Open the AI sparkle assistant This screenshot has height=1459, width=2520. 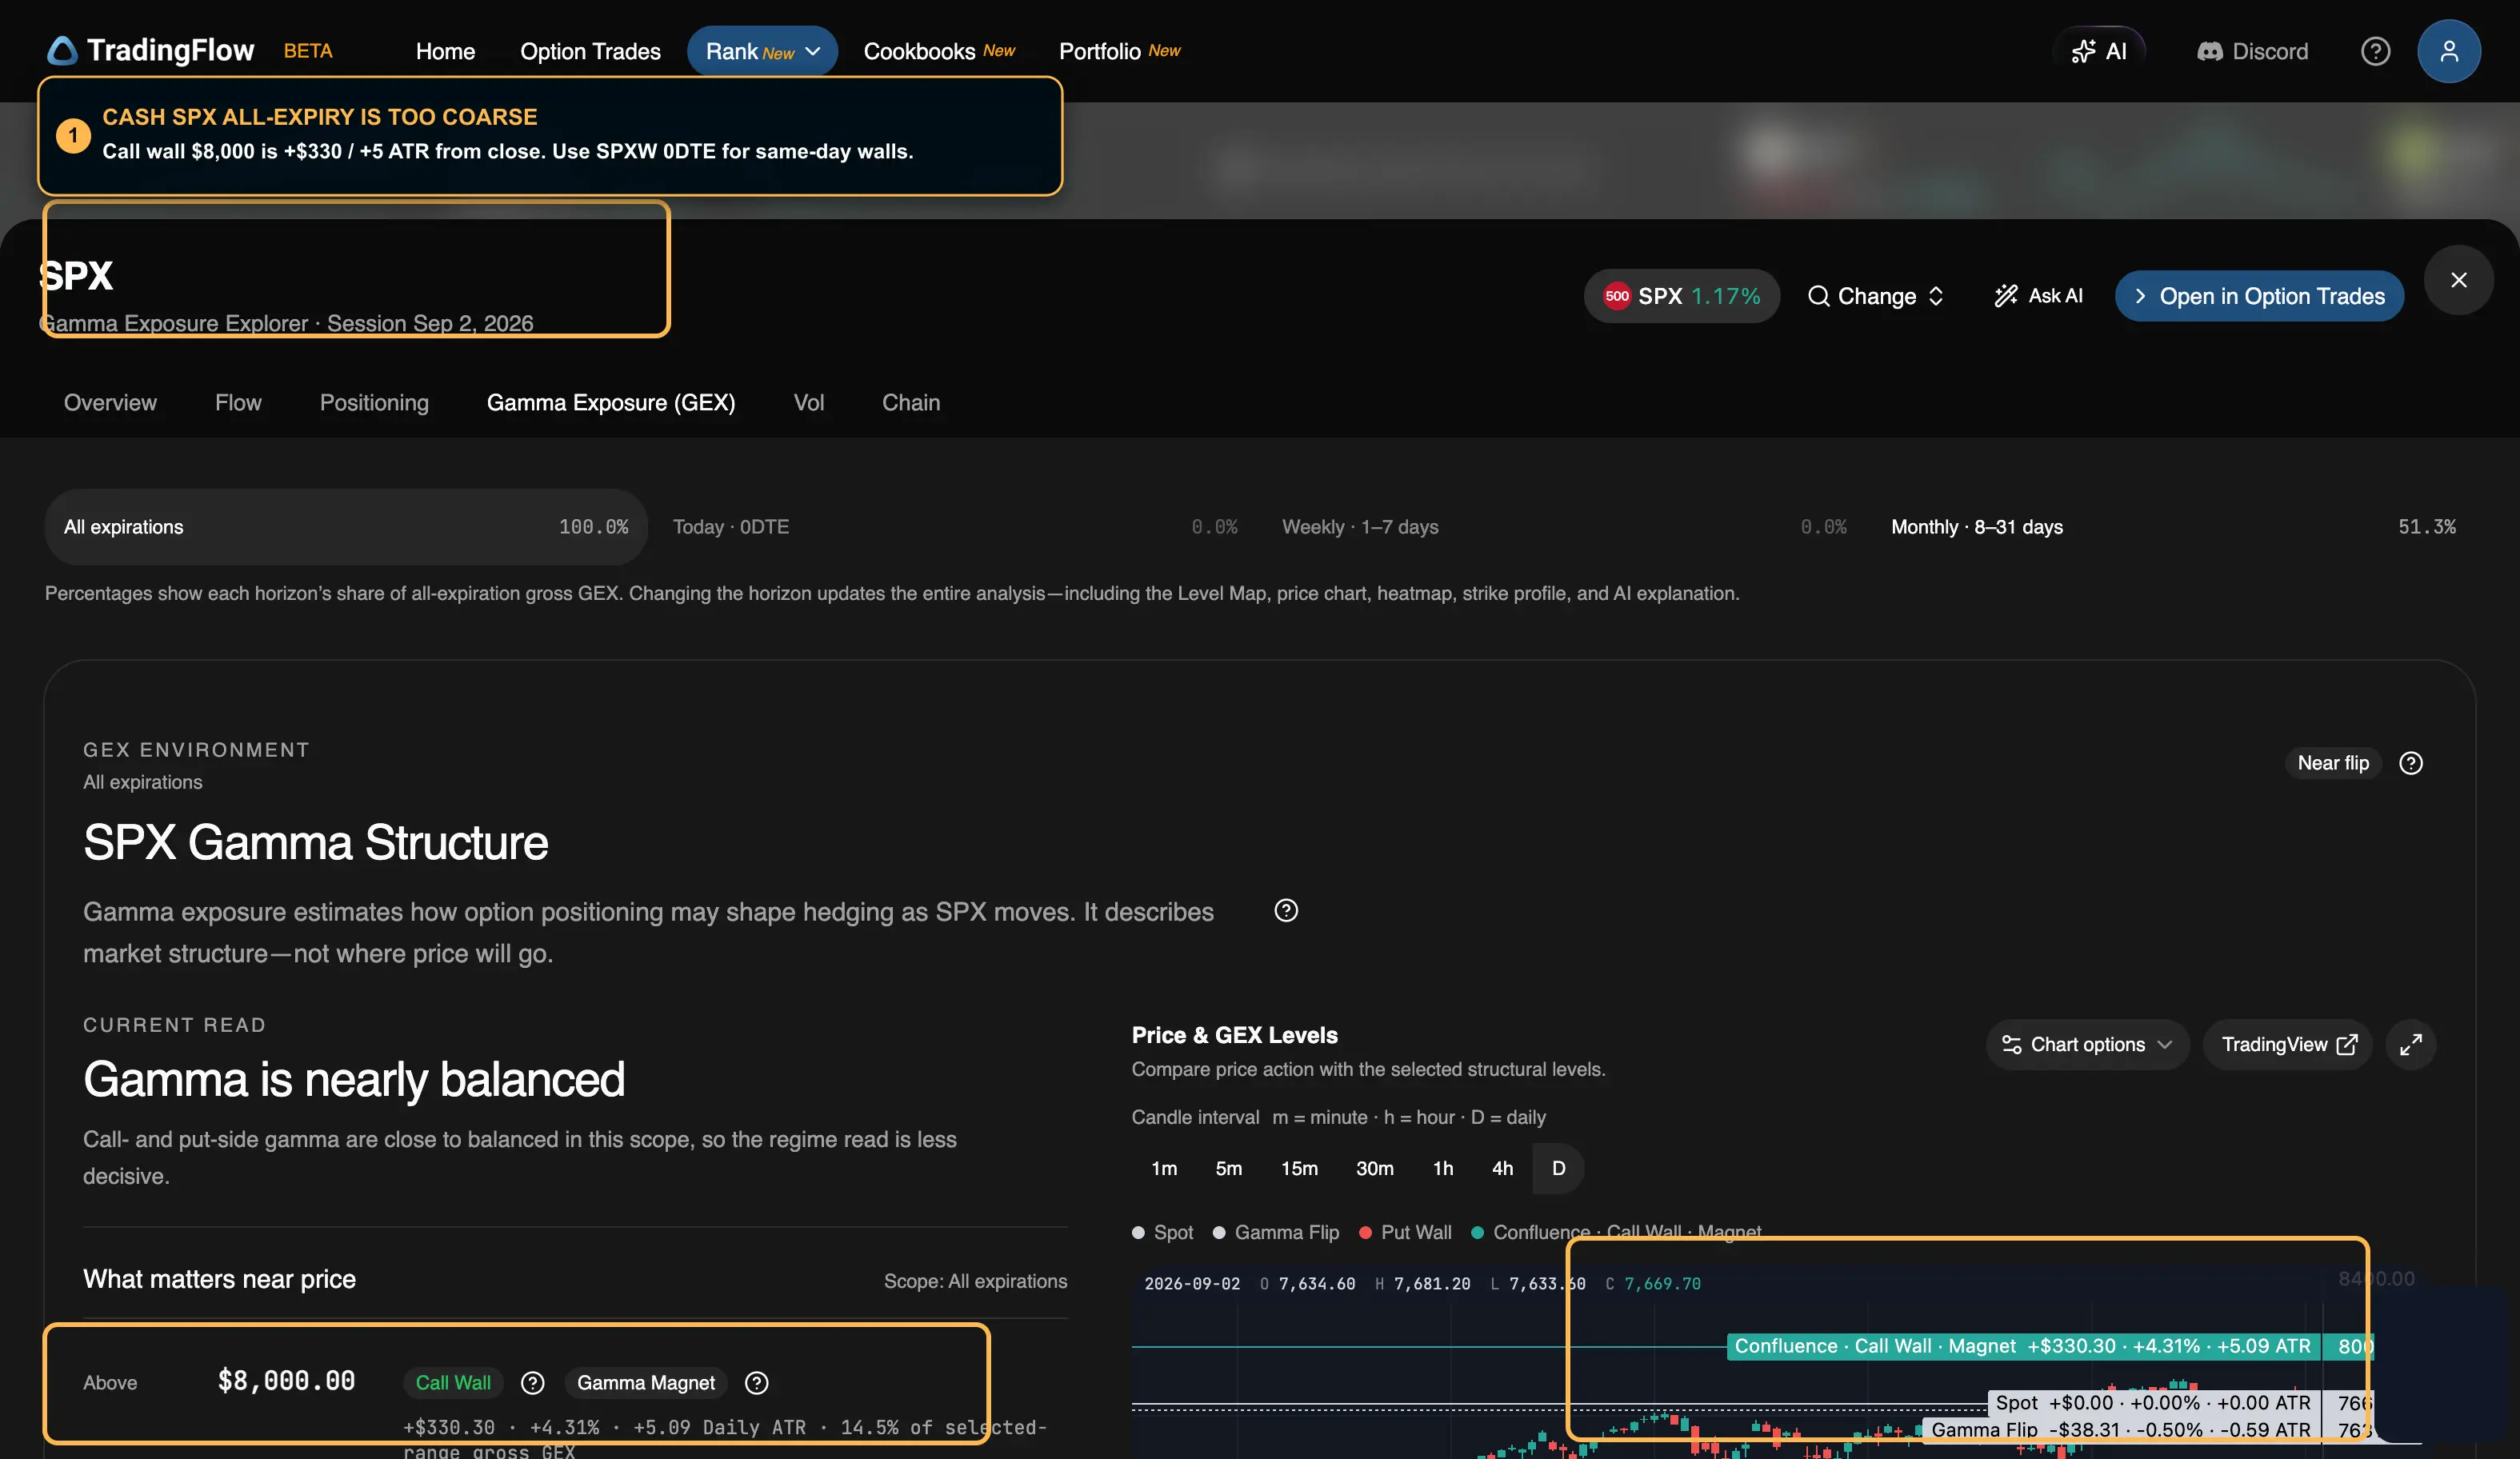pos(2099,51)
